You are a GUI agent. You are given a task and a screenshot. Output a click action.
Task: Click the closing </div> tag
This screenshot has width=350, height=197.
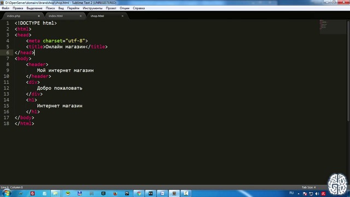coord(34,94)
